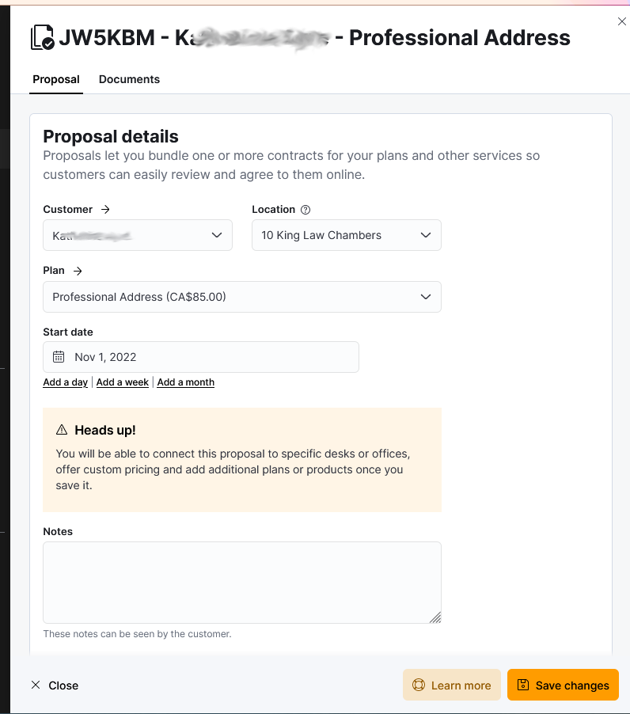This screenshot has width=630, height=714.
Task: Select the Proposal tab
Action: (56, 79)
